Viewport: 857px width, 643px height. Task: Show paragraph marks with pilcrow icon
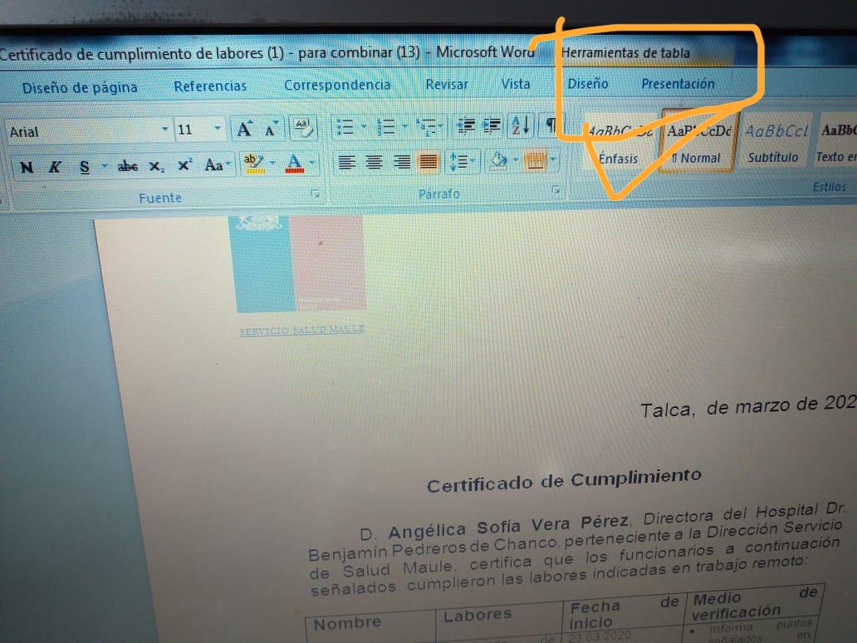pyautogui.click(x=550, y=125)
